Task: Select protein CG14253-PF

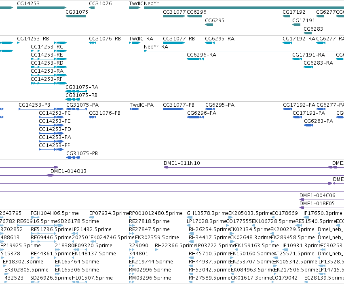Action: click(55, 145)
